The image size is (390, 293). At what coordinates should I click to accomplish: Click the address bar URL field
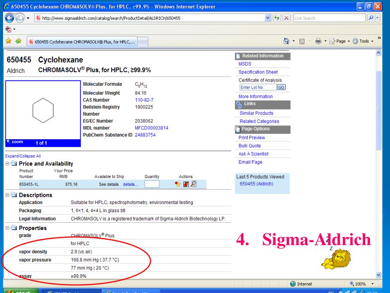(x=149, y=18)
